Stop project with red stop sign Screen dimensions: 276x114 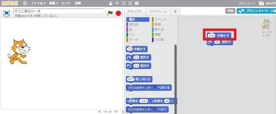[118, 13]
